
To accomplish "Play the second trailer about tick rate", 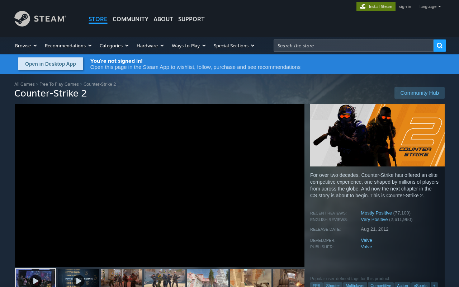I will [x=79, y=278].
